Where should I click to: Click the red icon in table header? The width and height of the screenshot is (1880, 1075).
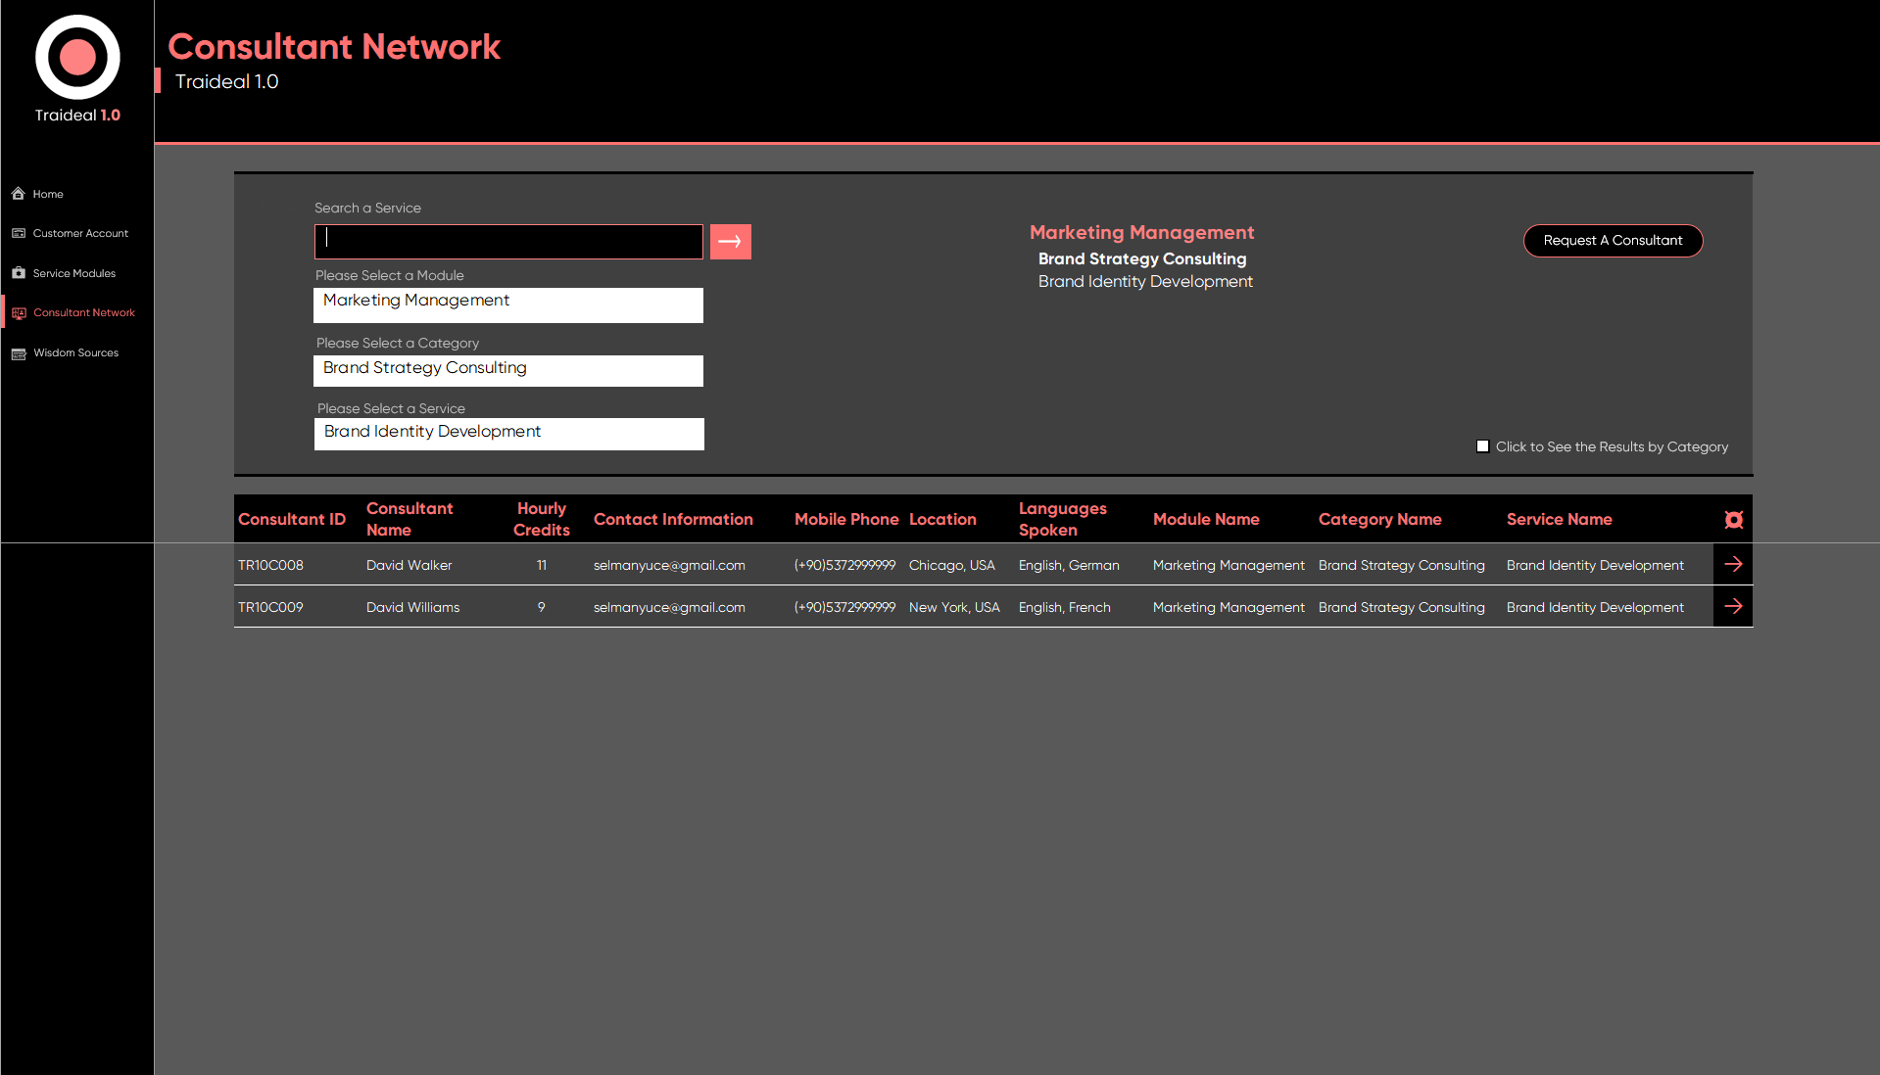(x=1733, y=520)
